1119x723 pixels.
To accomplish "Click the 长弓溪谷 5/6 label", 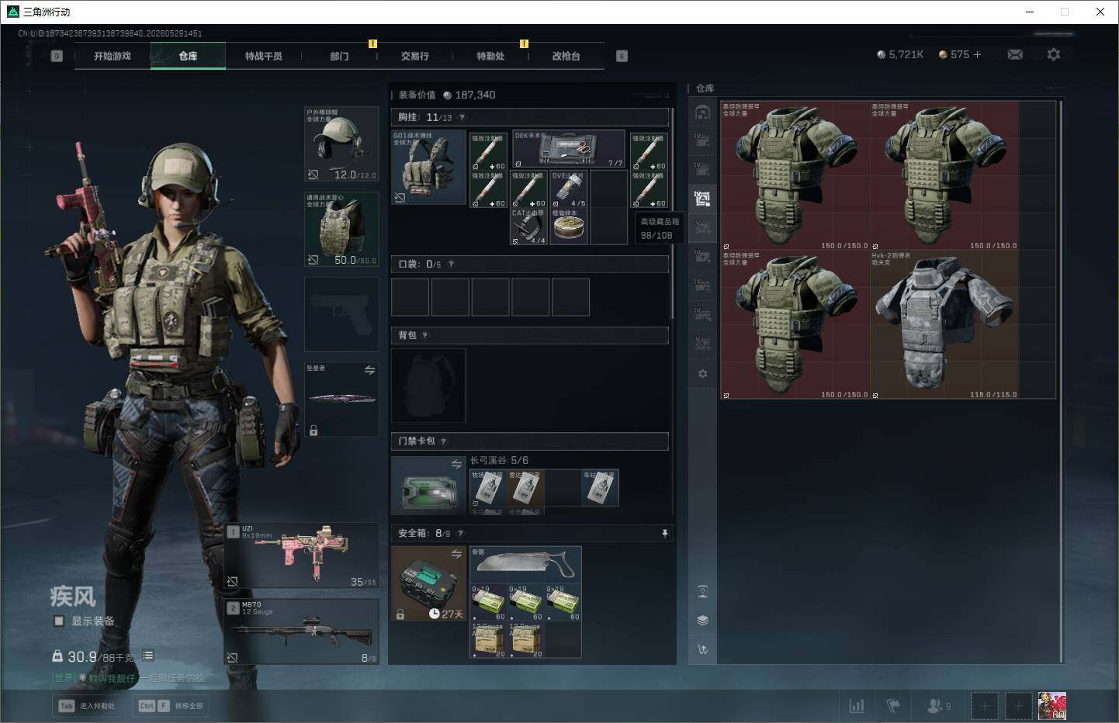I will 499,460.
